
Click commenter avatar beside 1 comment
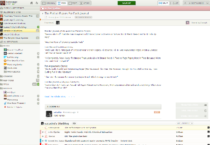click(58, 23)
